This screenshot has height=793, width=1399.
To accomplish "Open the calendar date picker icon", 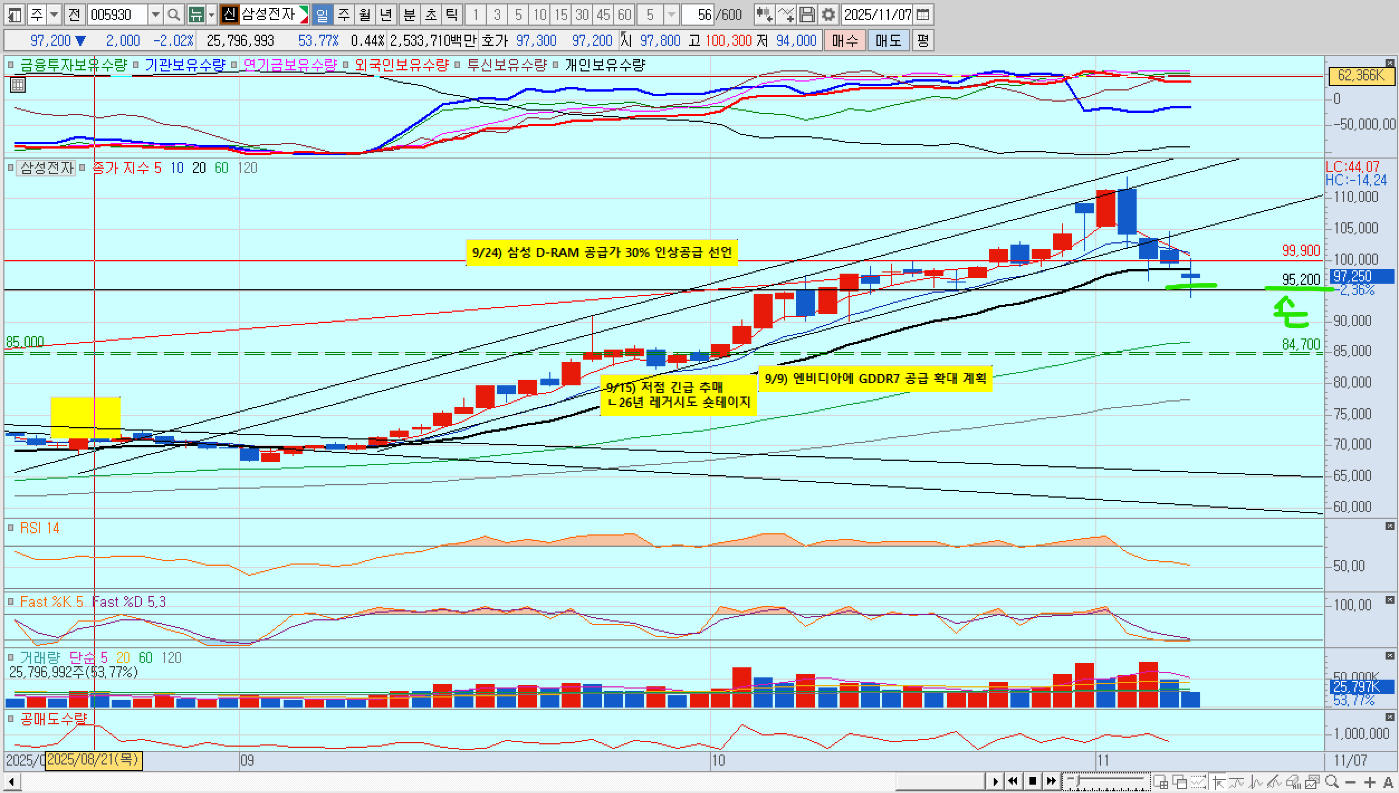I will 923,15.
